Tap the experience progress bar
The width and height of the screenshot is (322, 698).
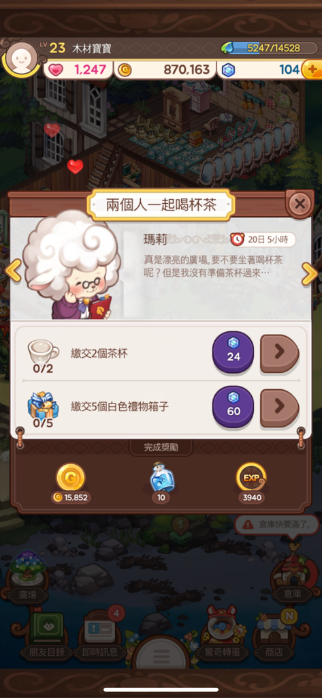click(269, 48)
